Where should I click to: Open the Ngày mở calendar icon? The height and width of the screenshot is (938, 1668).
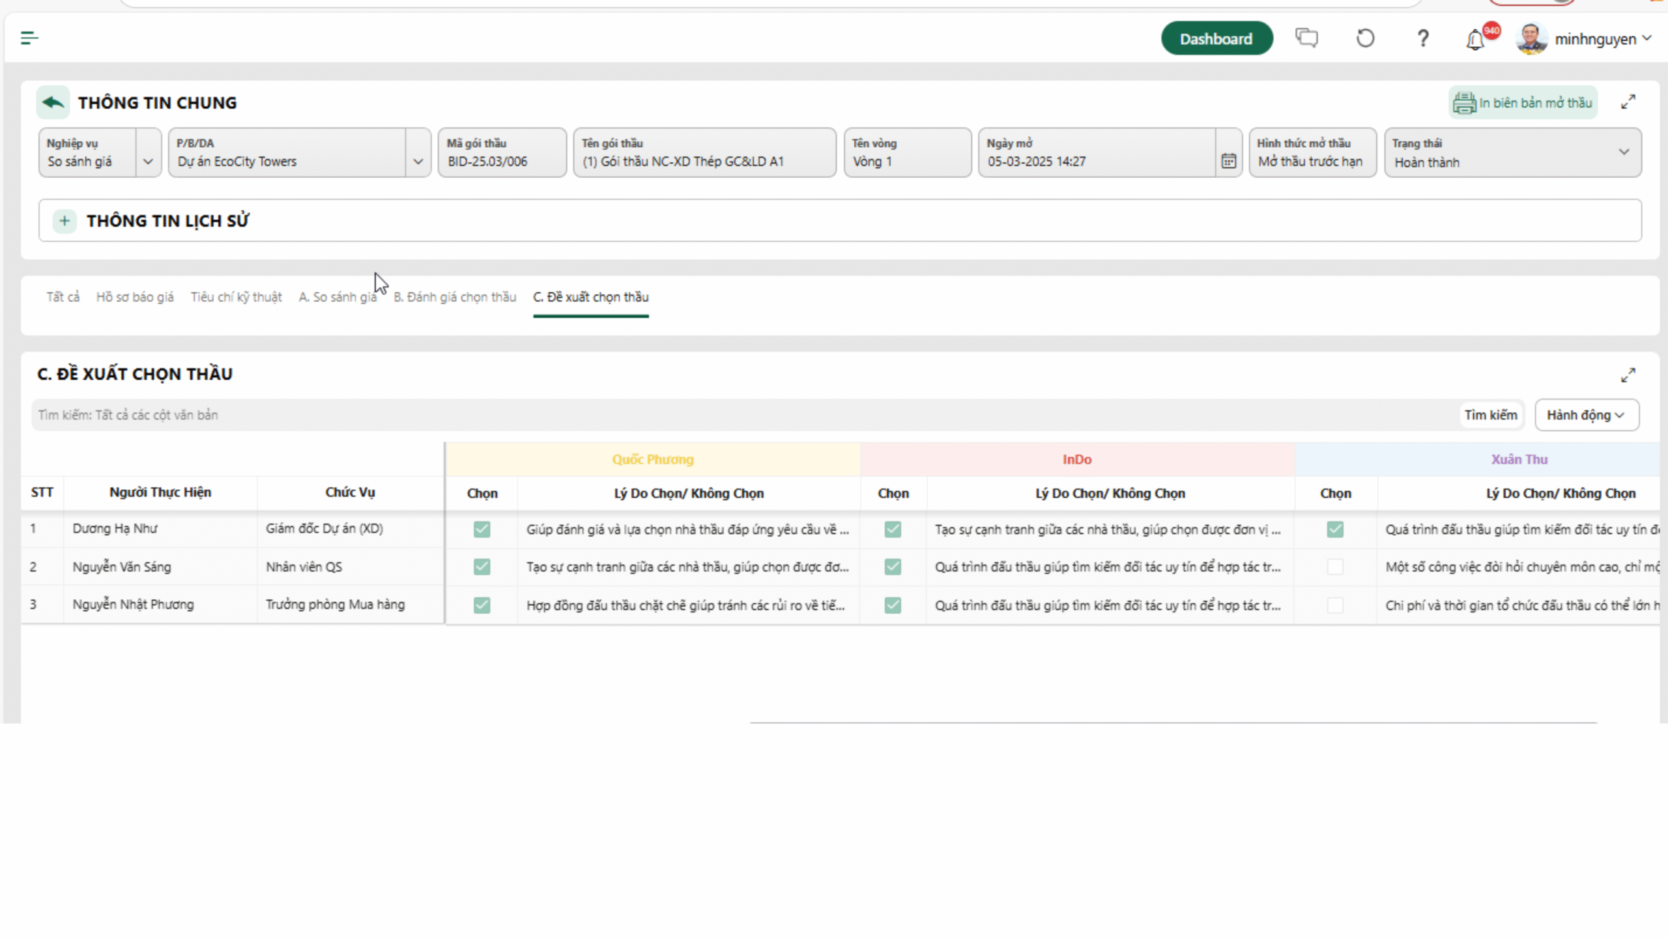[x=1228, y=160]
